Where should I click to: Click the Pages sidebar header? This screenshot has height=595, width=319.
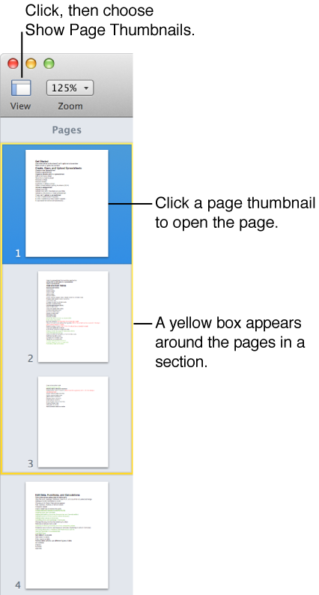tap(67, 130)
